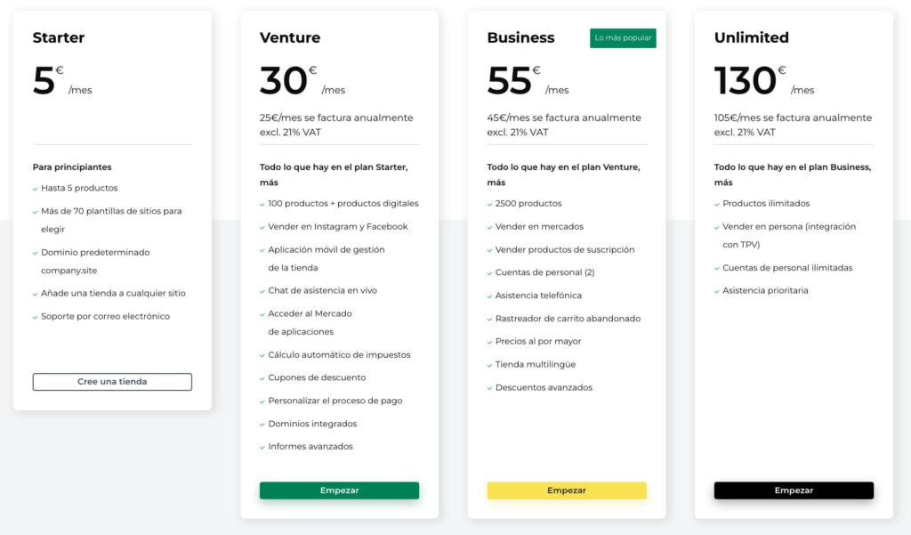
Task: Click 'Chat de asistencia en vivo' feature
Action: pos(322,290)
